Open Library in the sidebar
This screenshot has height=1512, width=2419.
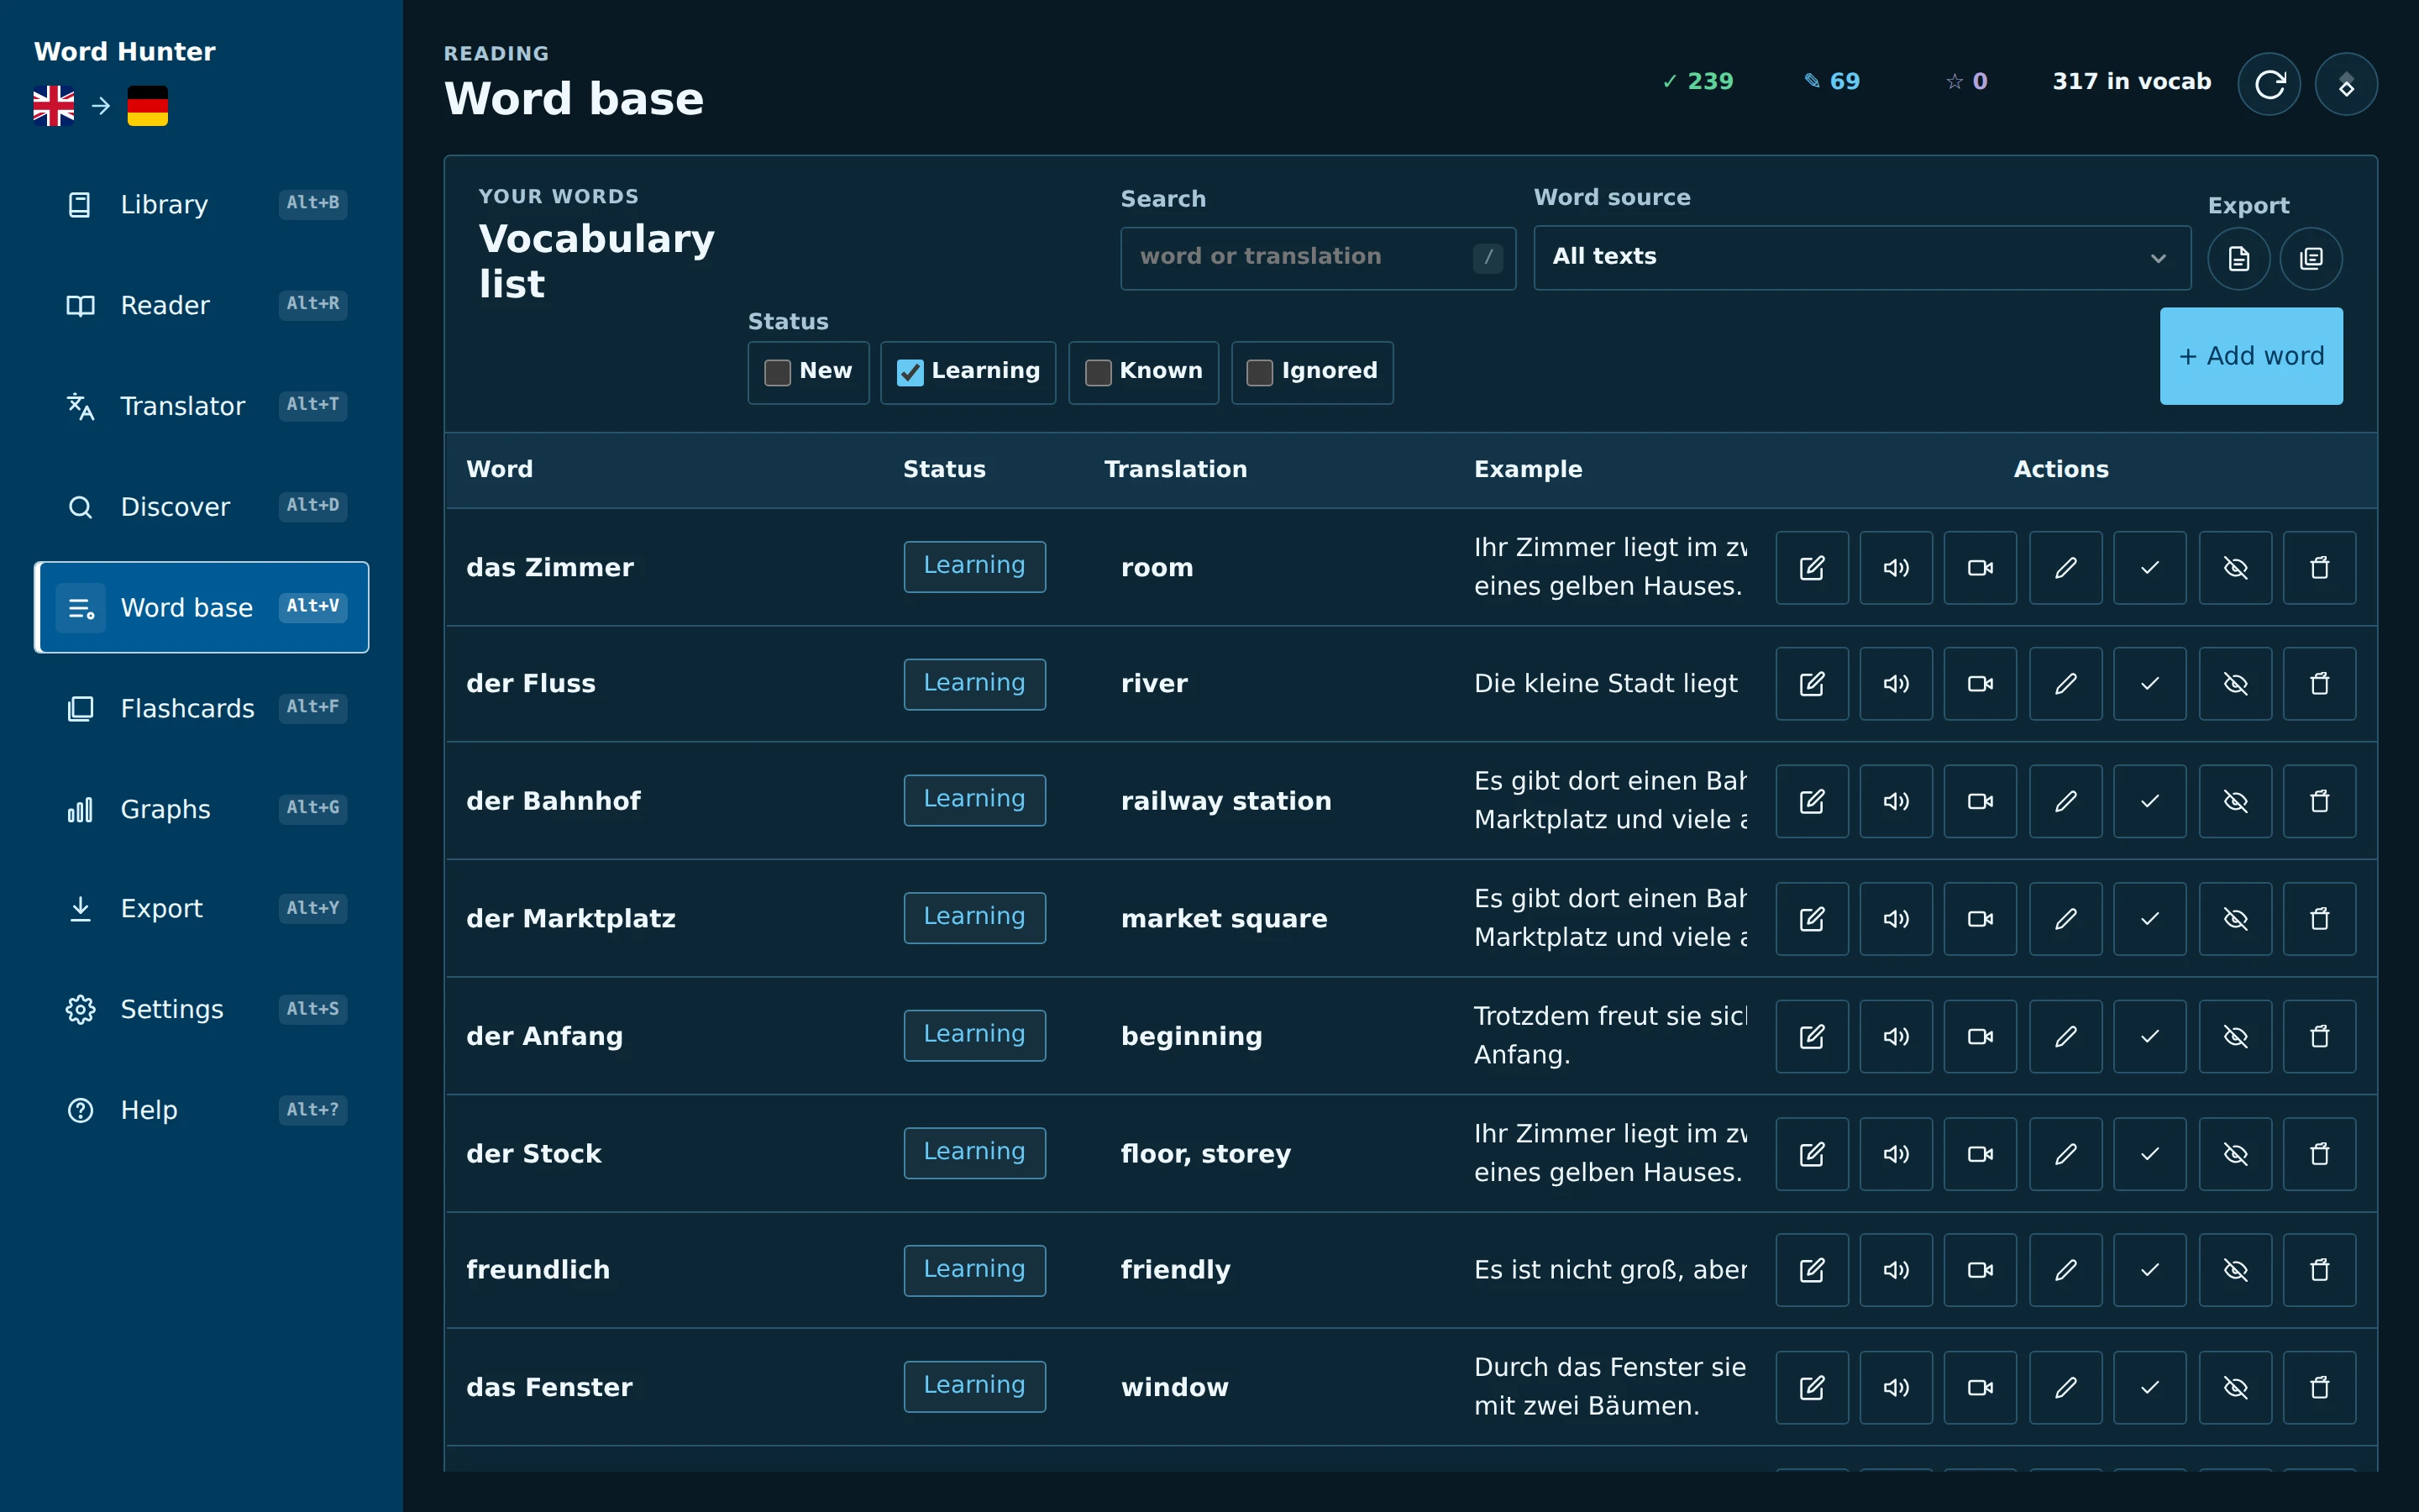point(202,204)
